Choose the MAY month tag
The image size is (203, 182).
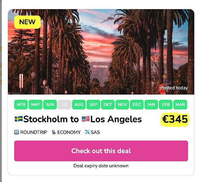click(36, 104)
